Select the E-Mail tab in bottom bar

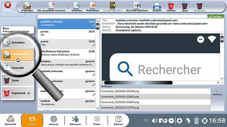click(x=32, y=120)
